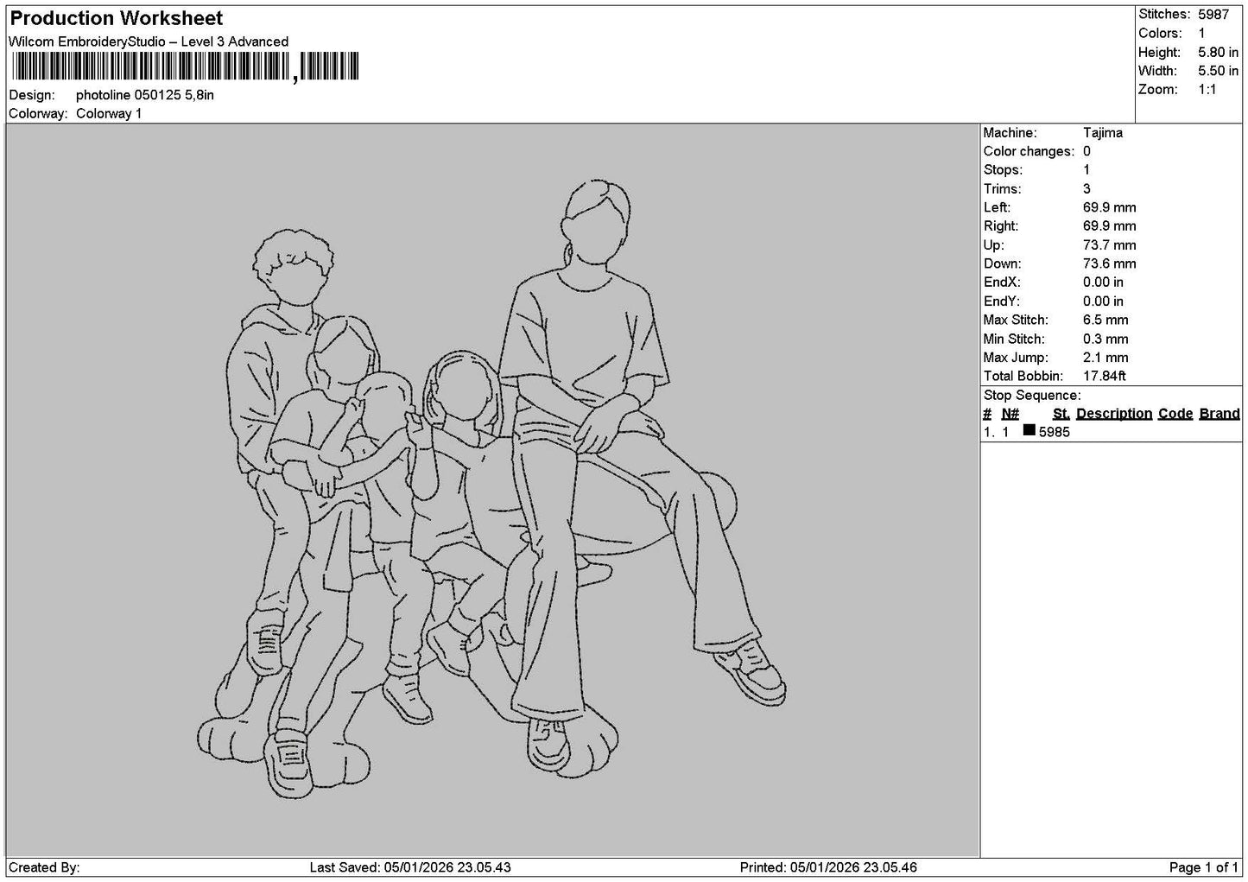The width and height of the screenshot is (1248, 882).
Task: Click the Colors value 1
Action: (x=1201, y=34)
